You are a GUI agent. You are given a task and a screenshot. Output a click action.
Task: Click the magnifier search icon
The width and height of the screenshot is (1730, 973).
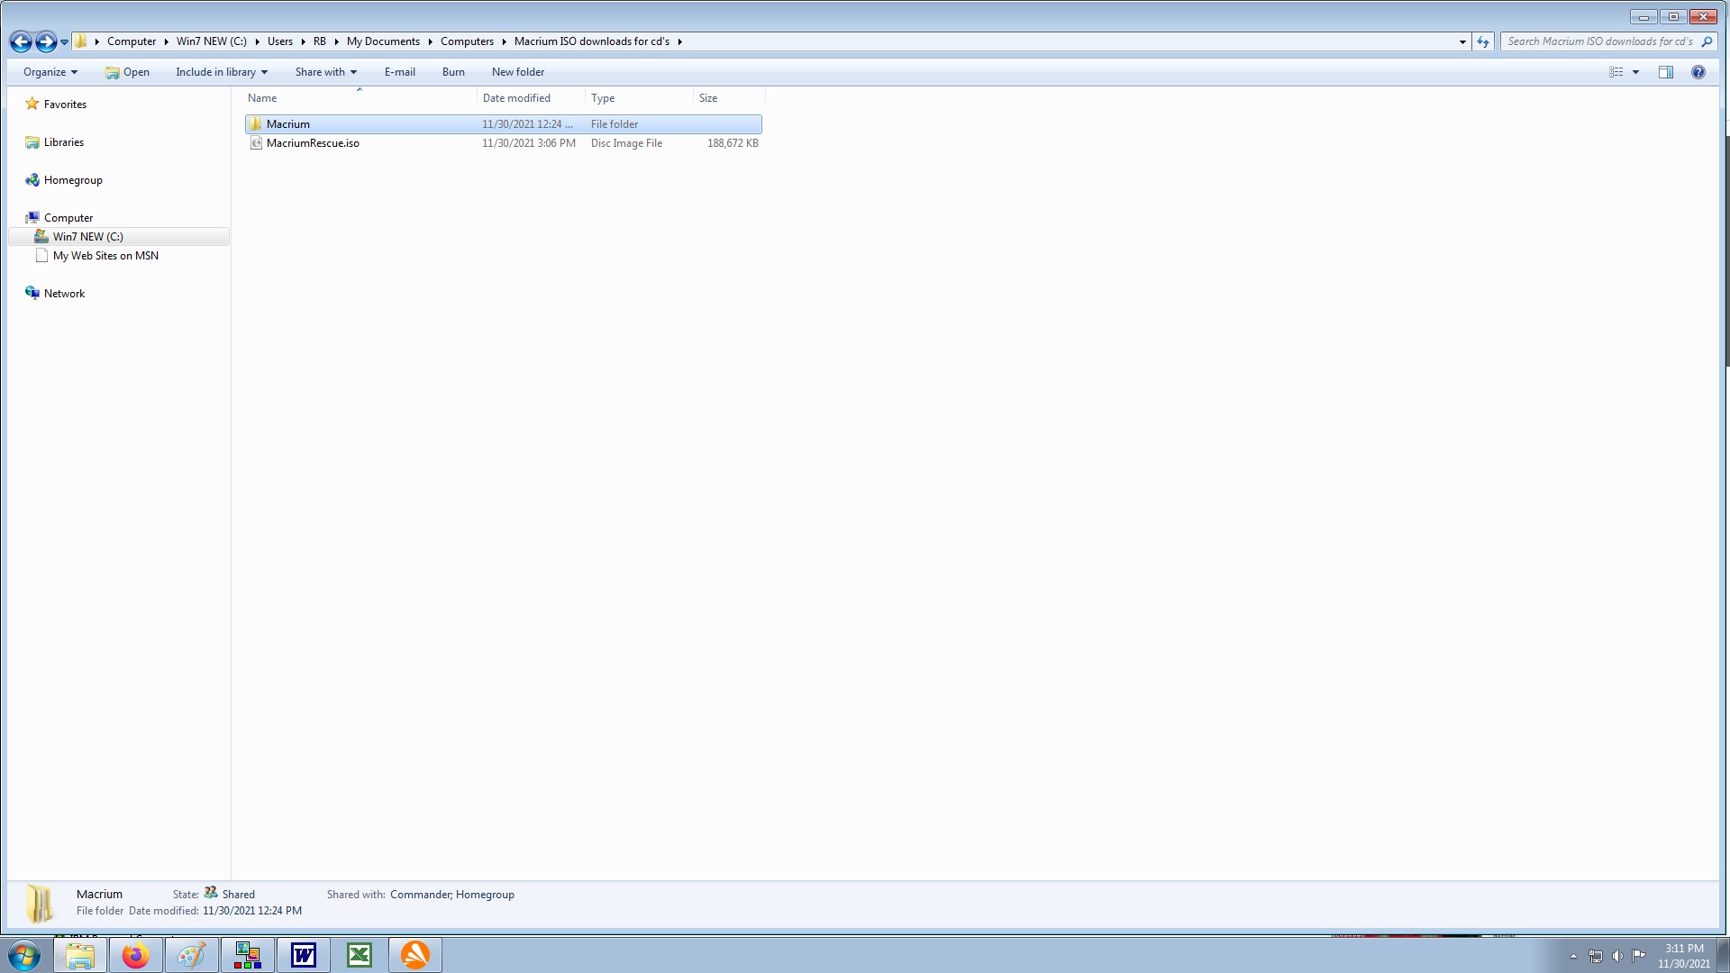(x=1707, y=41)
